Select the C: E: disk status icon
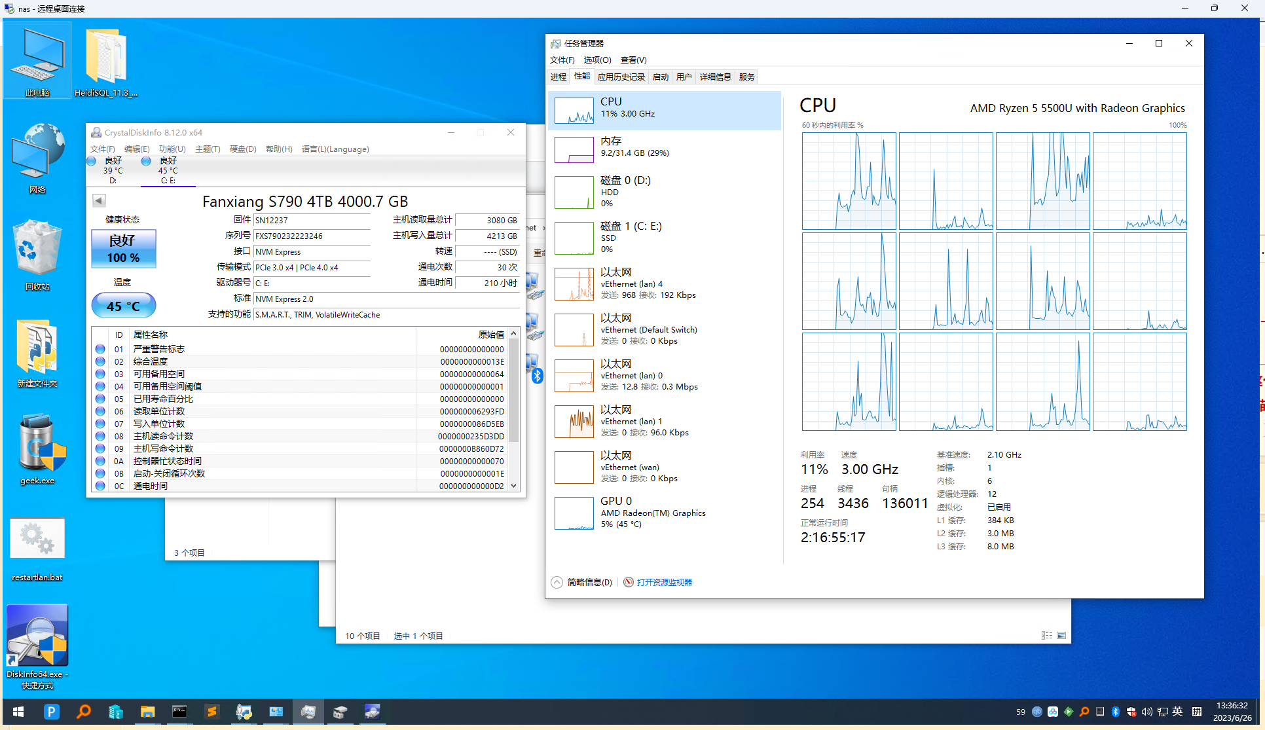 coord(147,161)
